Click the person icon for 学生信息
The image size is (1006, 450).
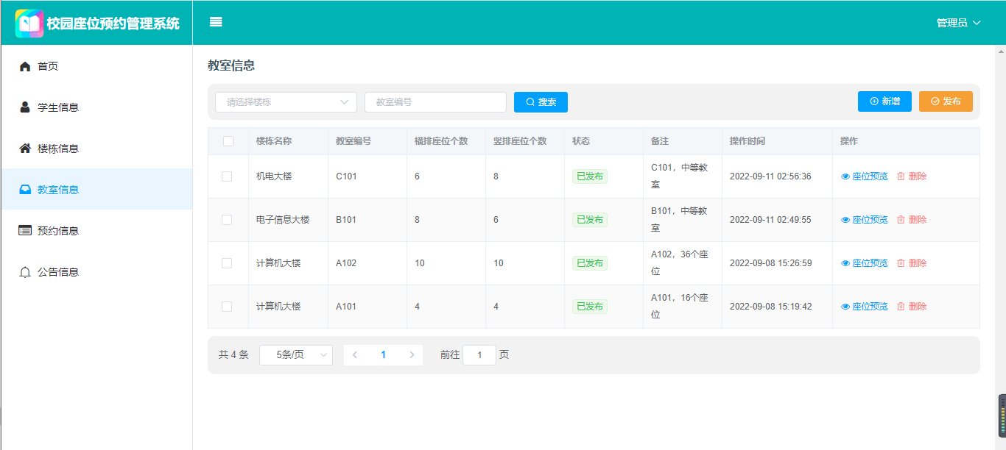tap(25, 107)
